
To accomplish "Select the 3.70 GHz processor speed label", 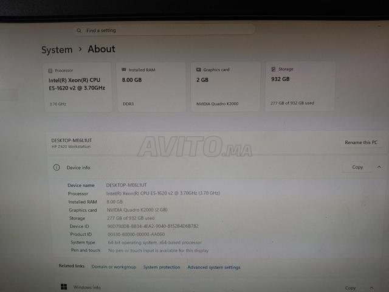I will click(58, 104).
